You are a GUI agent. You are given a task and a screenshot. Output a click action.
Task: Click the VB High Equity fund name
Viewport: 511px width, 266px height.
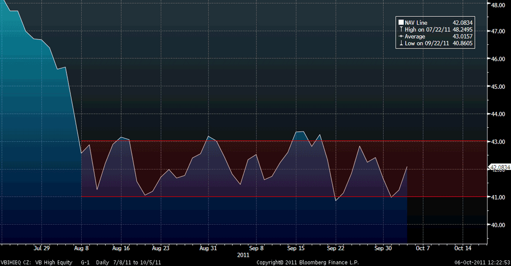(54, 262)
